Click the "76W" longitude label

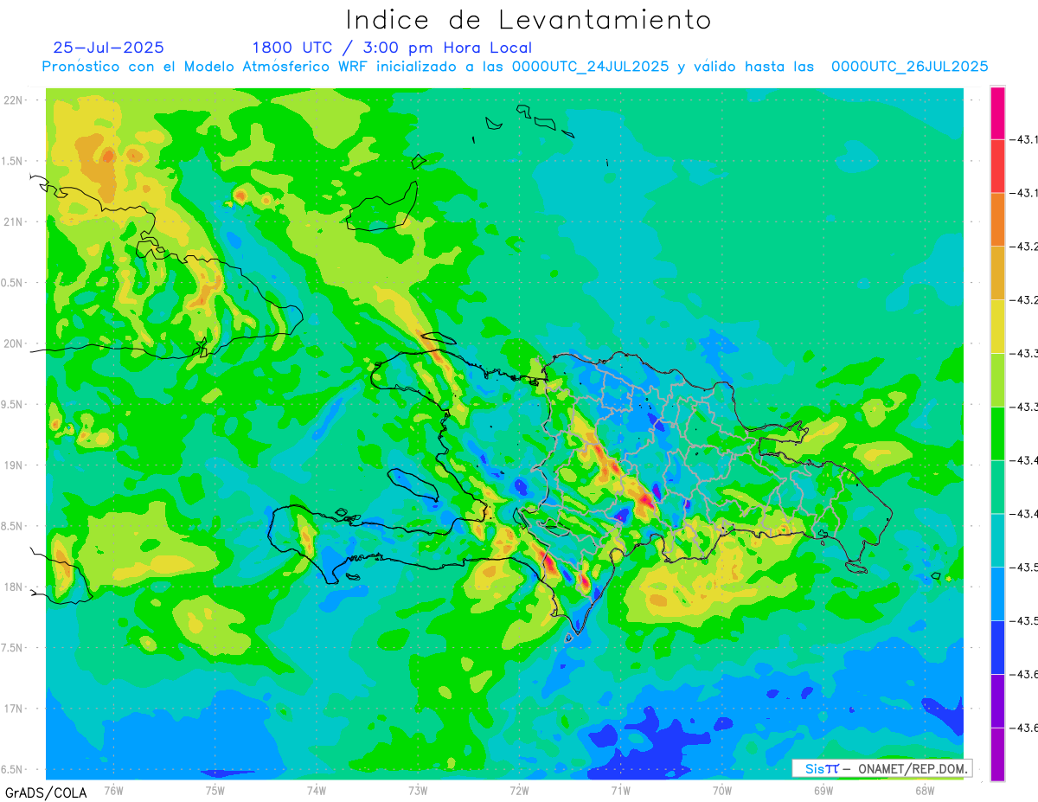coord(114,790)
